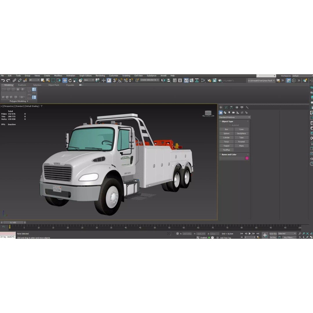This screenshot has height=313, width=313.
Task: Open the project path dropdown
Action: click(x=261, y=81)
